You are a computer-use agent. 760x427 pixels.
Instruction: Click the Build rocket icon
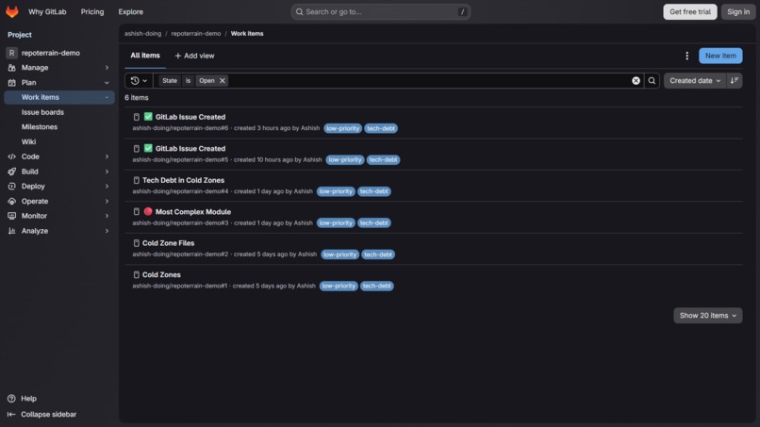[x=11, y=172]
